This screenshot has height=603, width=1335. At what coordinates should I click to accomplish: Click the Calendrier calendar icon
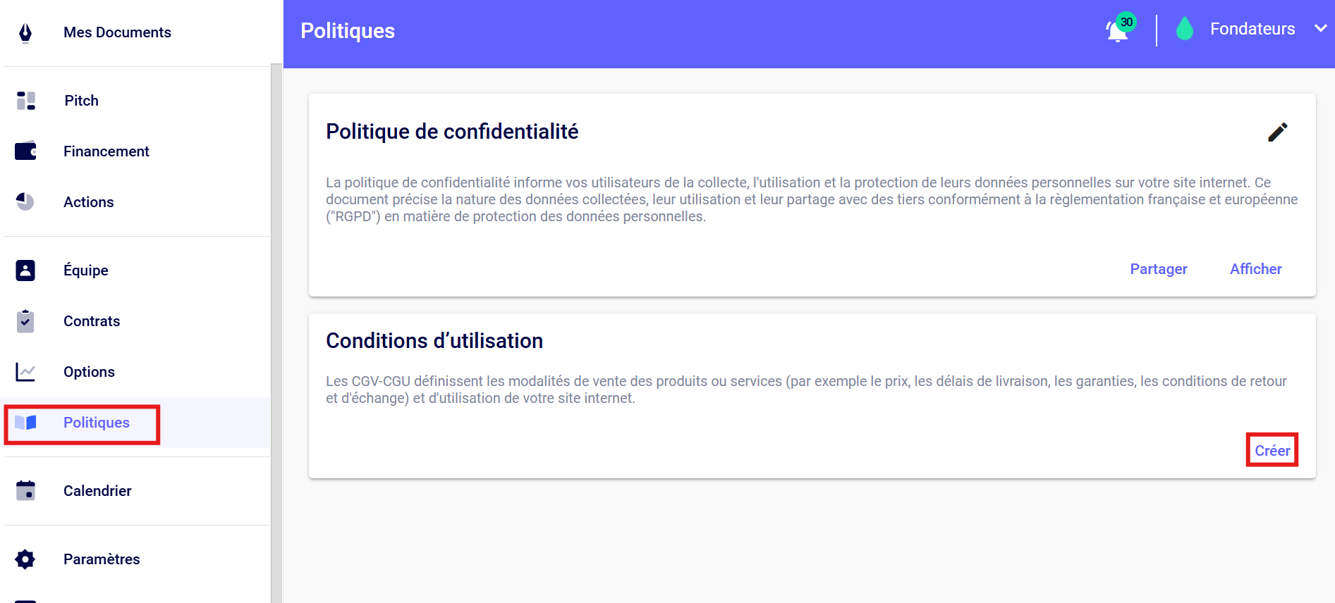click(x=25, y=491)
